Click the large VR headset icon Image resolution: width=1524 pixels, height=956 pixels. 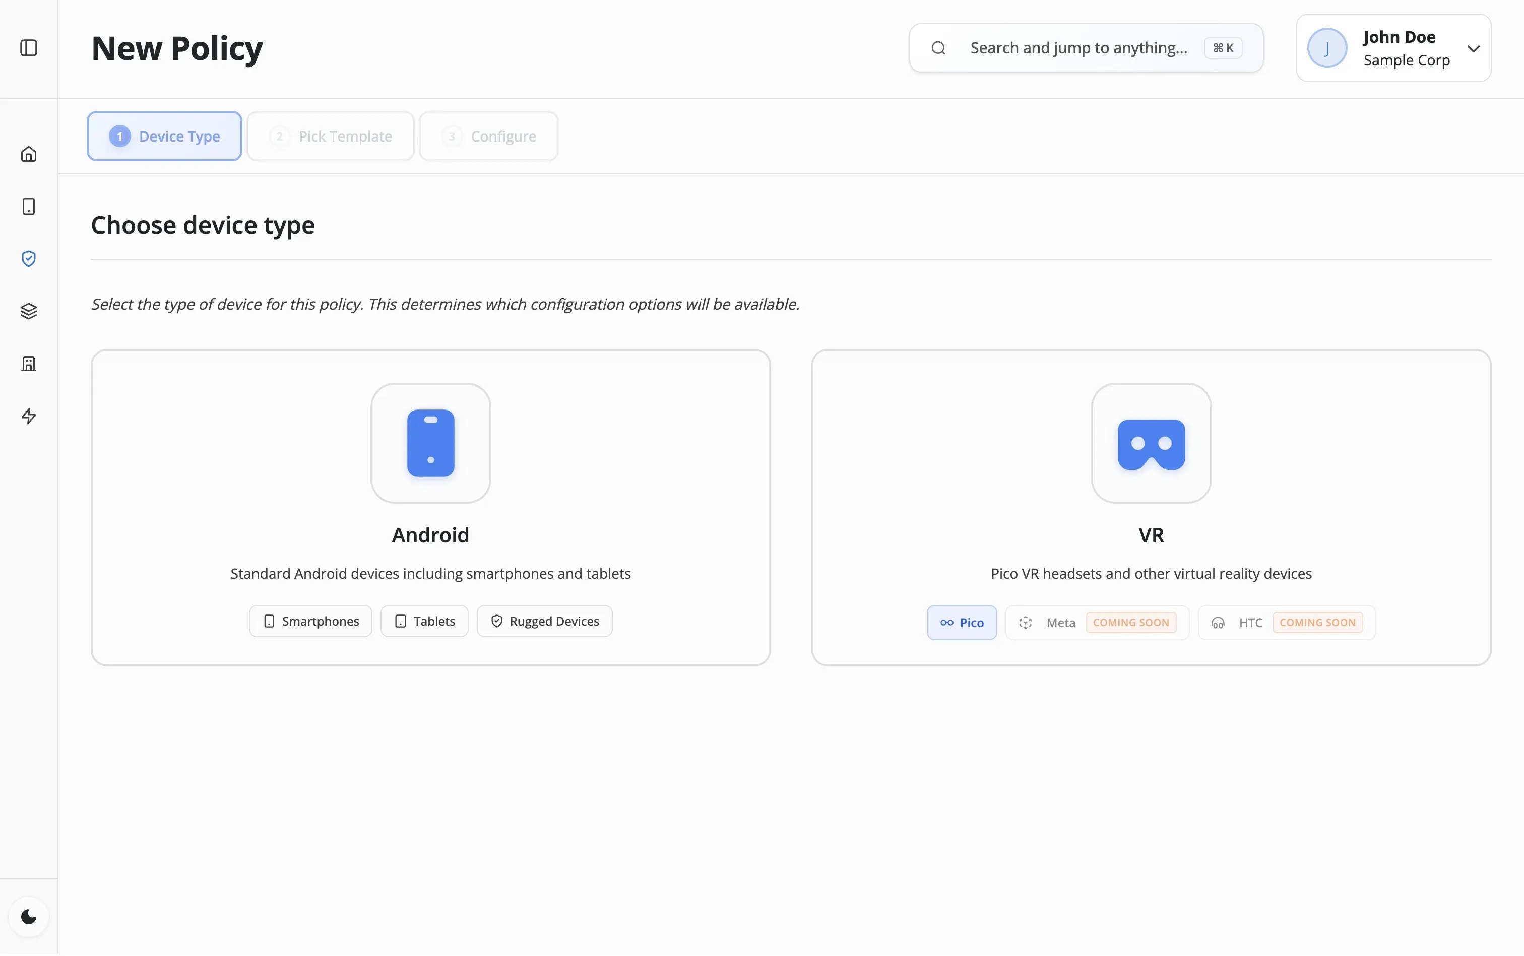point(1150,443)
